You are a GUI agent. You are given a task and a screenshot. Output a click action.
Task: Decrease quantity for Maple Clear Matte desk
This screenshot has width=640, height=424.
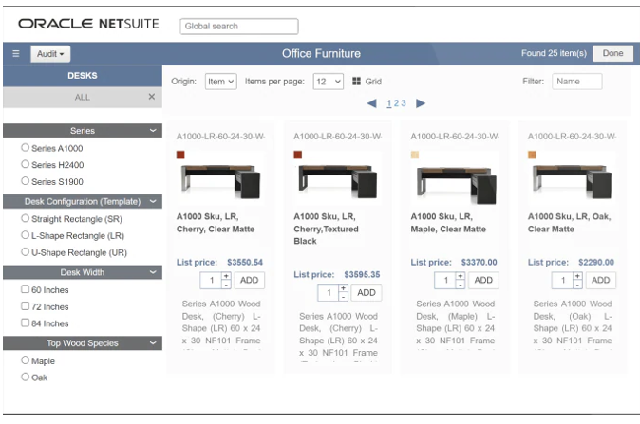click(x=460, y=285)
